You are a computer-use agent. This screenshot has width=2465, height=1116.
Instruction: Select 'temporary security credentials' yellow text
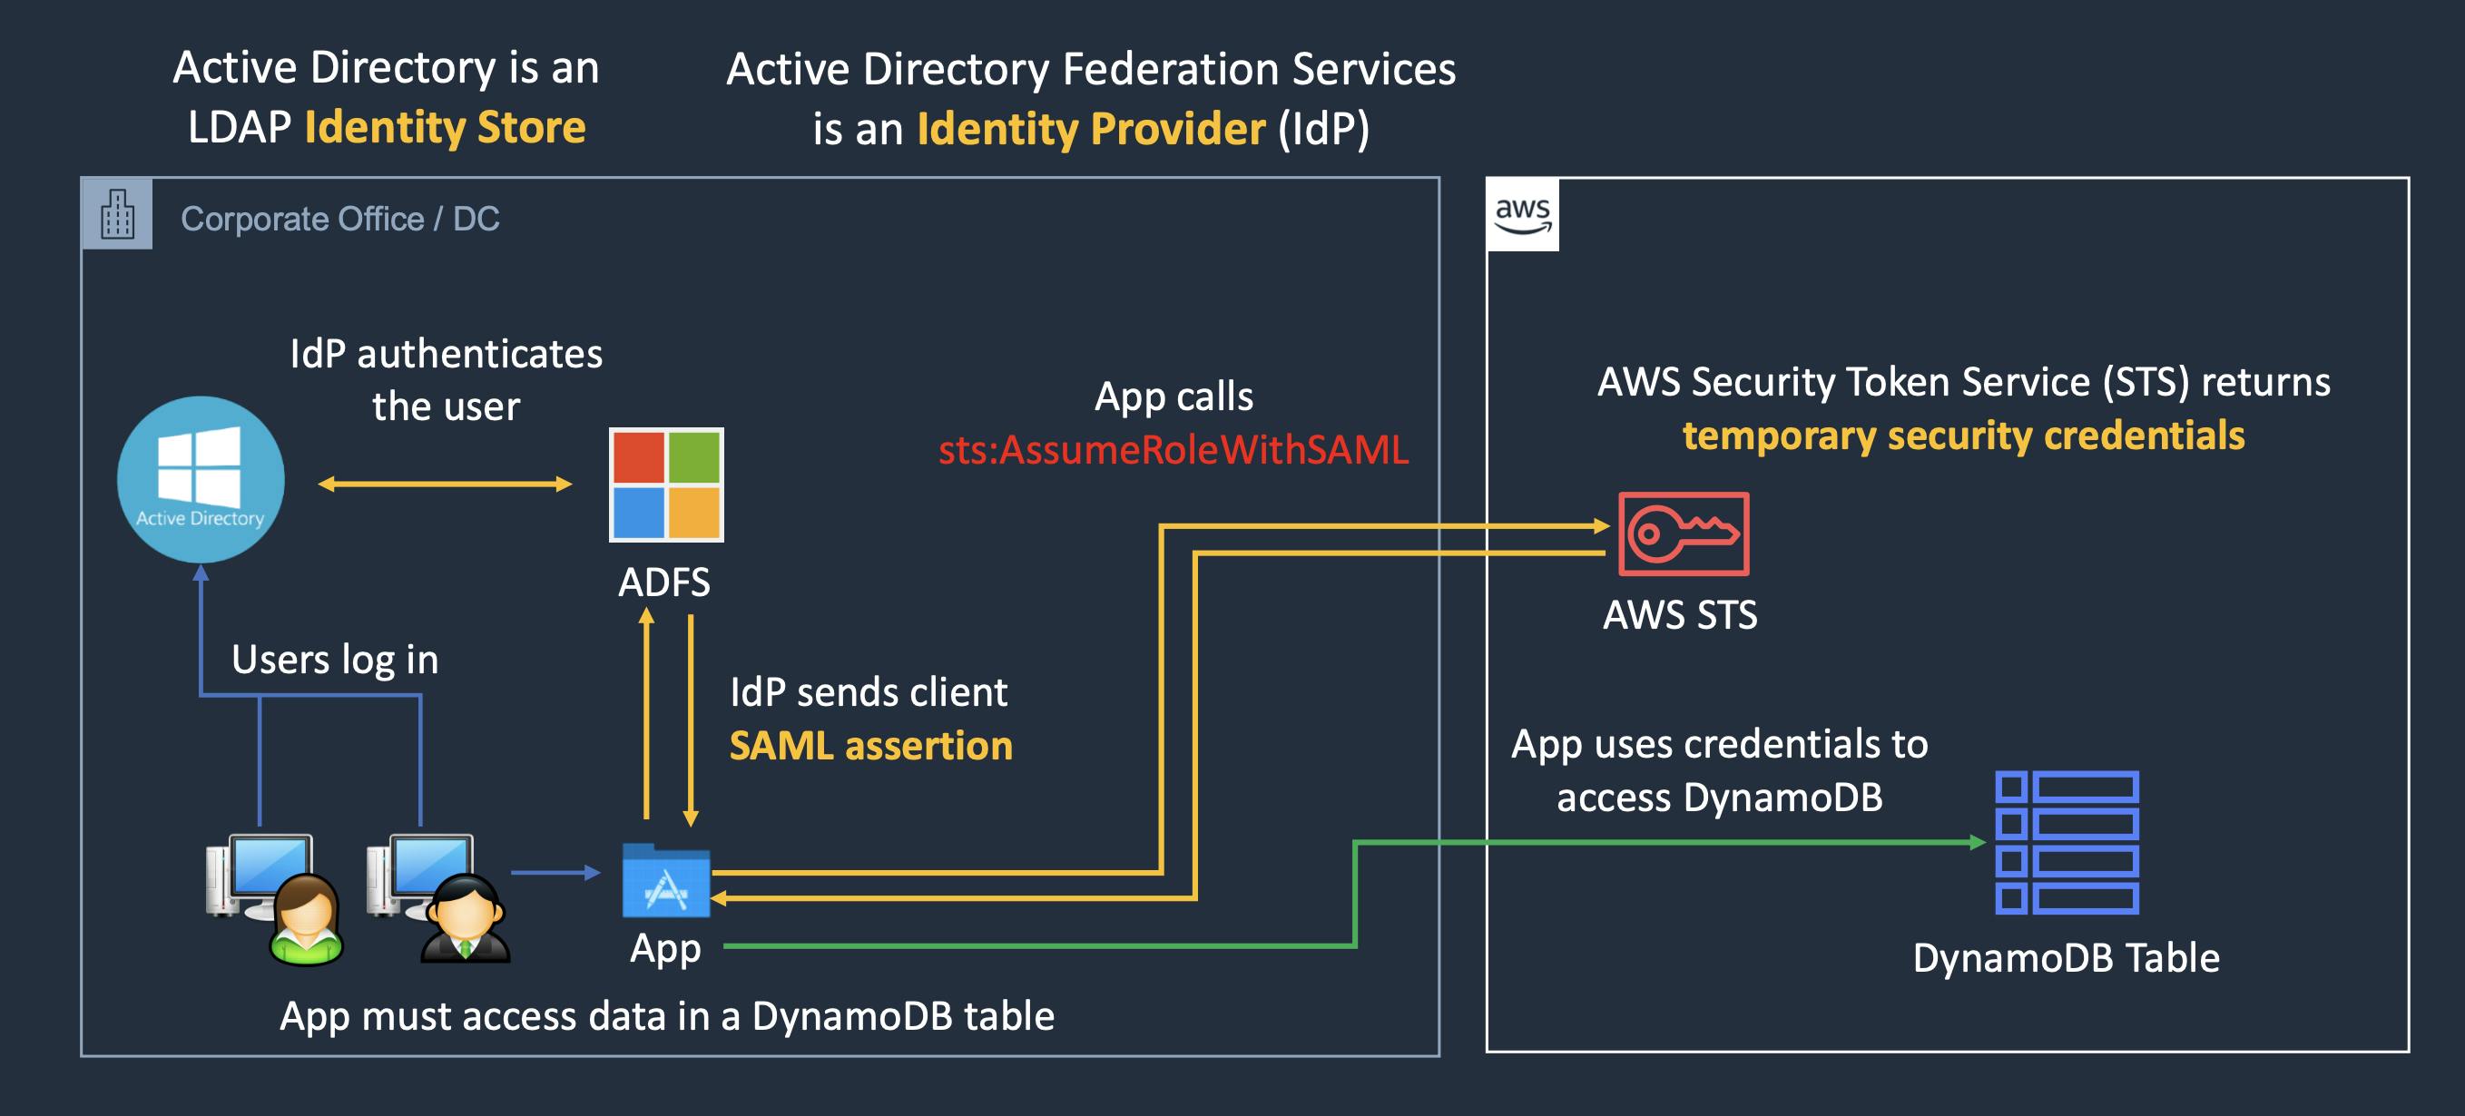(x=1964, y=436)
